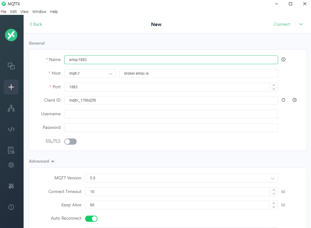This screenshot has height=228, width=311.
Task: Focus the Name field with emqx1883
Action: pos(171,60)
